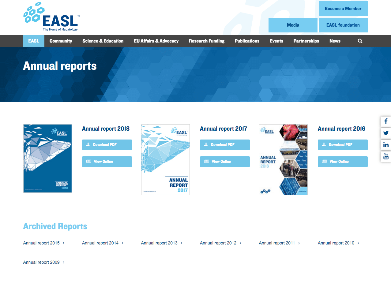Open the 2018 report cover thumbnail
391x287 pixels.
47,158
